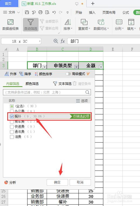
Task: Check the 办公费 checkbox
Action: pyautogui.click(x=12, y=111)
